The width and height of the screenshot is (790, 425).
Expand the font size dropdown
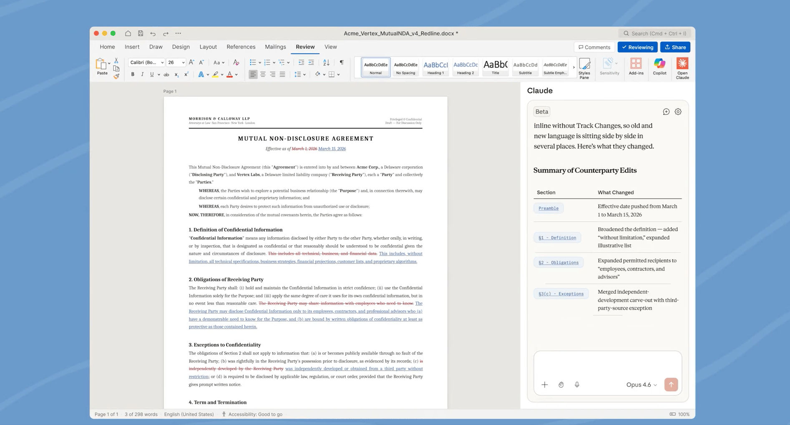[183, 63]
